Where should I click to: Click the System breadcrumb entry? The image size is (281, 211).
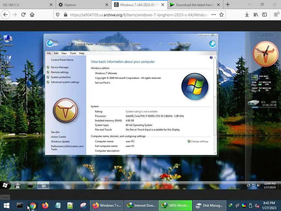point(136,44)
